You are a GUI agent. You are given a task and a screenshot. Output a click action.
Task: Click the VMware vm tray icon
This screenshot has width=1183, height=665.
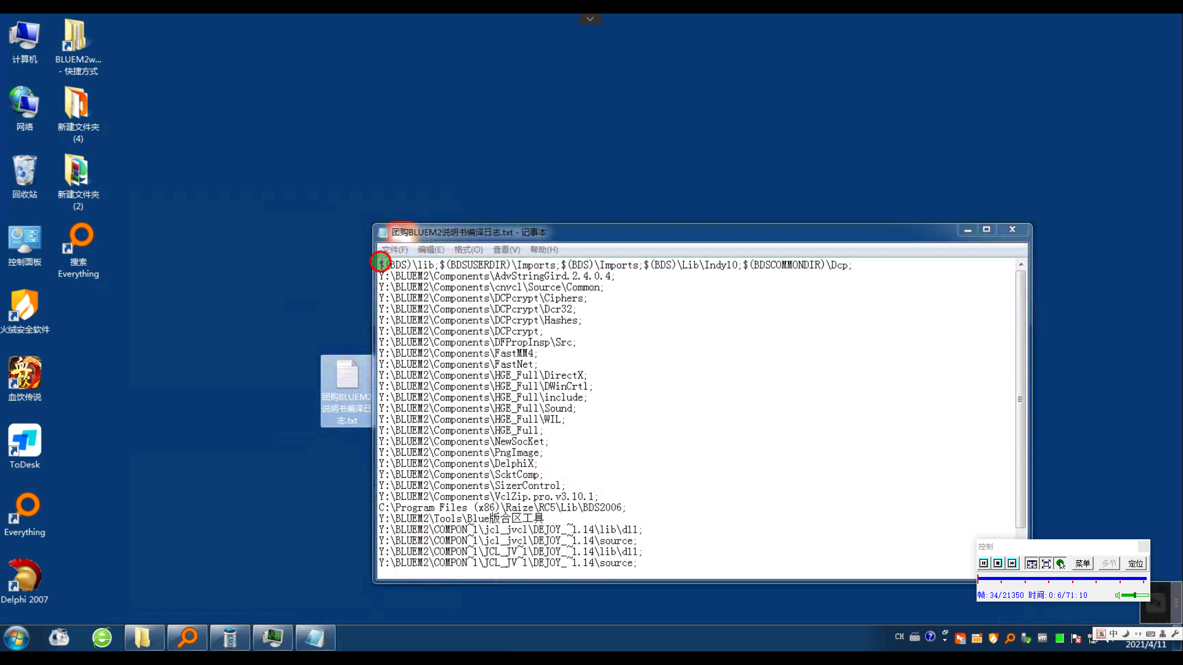coord(1042,637)
